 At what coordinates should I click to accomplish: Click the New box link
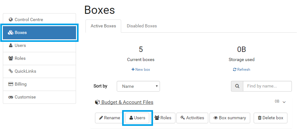[141, 70]
